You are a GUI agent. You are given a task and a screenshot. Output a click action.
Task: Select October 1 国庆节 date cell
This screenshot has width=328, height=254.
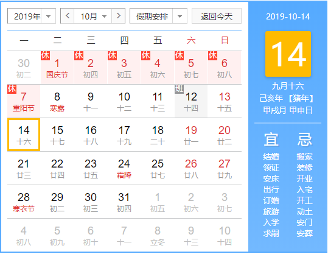pos(57,68)
